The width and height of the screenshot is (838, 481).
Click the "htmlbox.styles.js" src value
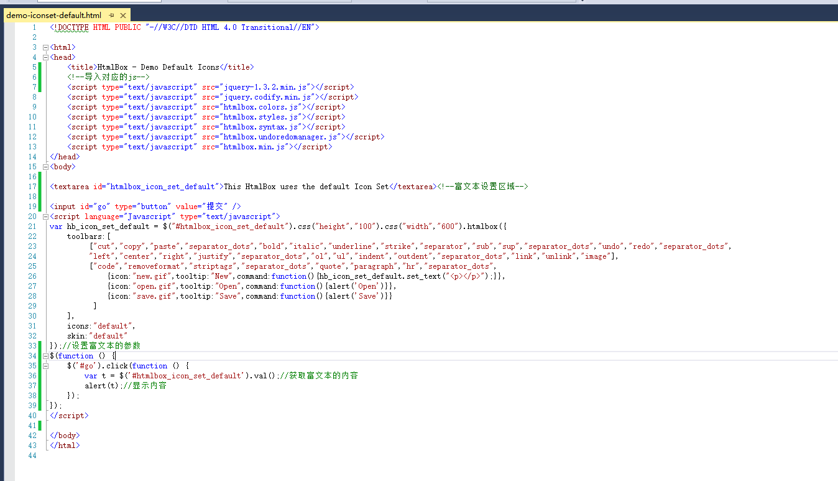click(262, 117)
